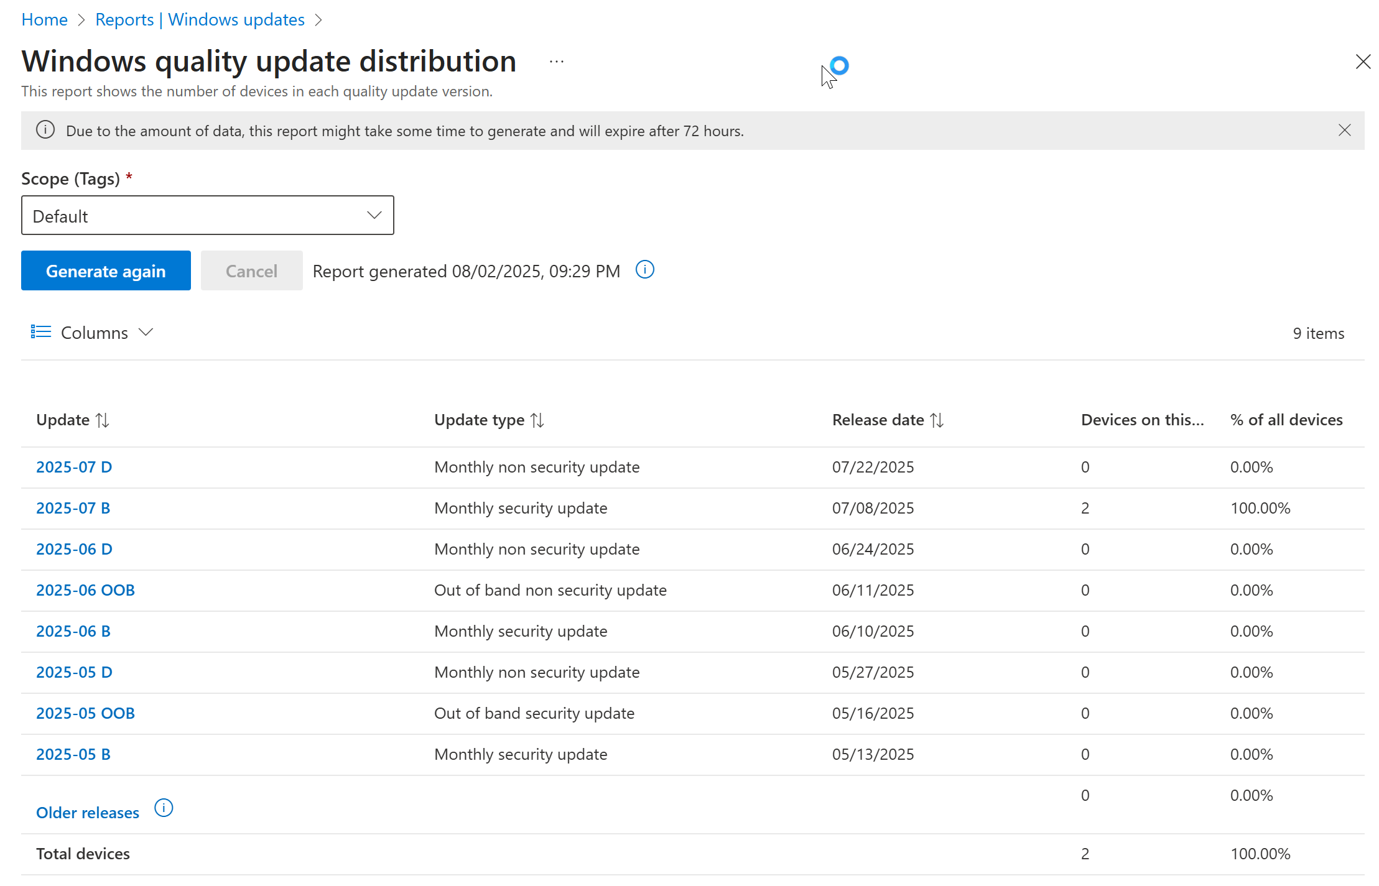This screenshot has width=1379, height=886.
Task: Select release date 07/22/2025 cell
Action: 873,467
